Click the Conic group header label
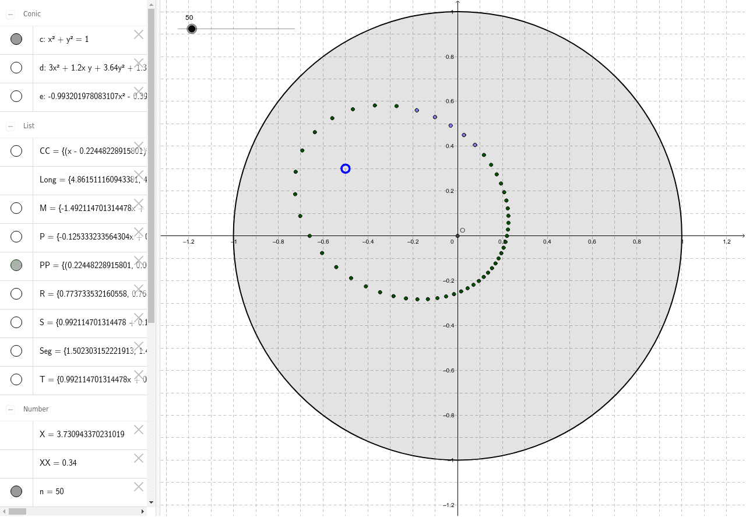This screenshot has height=517, width=746. [32, 14]
